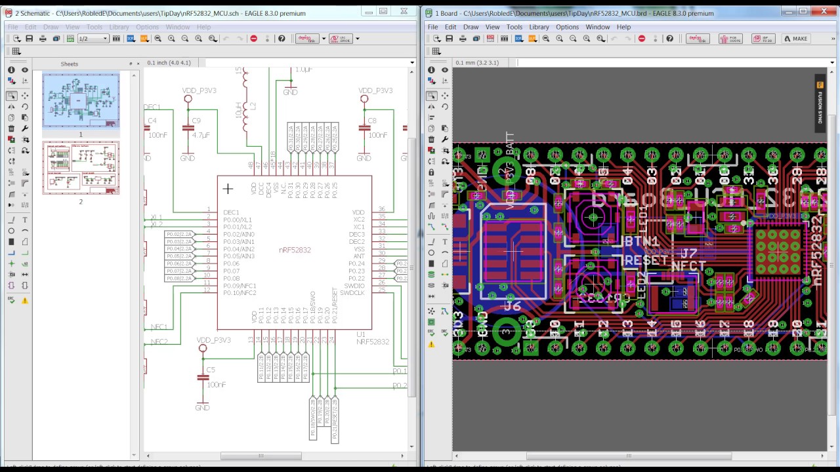Open the Edit menu in Board window
The image size is (840, 472).
450,27
